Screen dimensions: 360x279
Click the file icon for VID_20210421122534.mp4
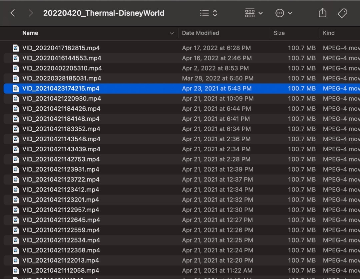pyautogui.click(x=16, y=240)
